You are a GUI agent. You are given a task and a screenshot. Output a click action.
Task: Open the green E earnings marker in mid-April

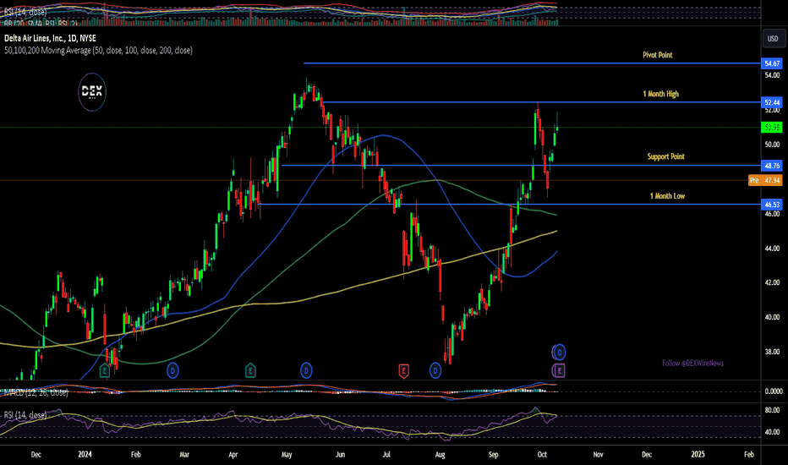pos(250,371)
